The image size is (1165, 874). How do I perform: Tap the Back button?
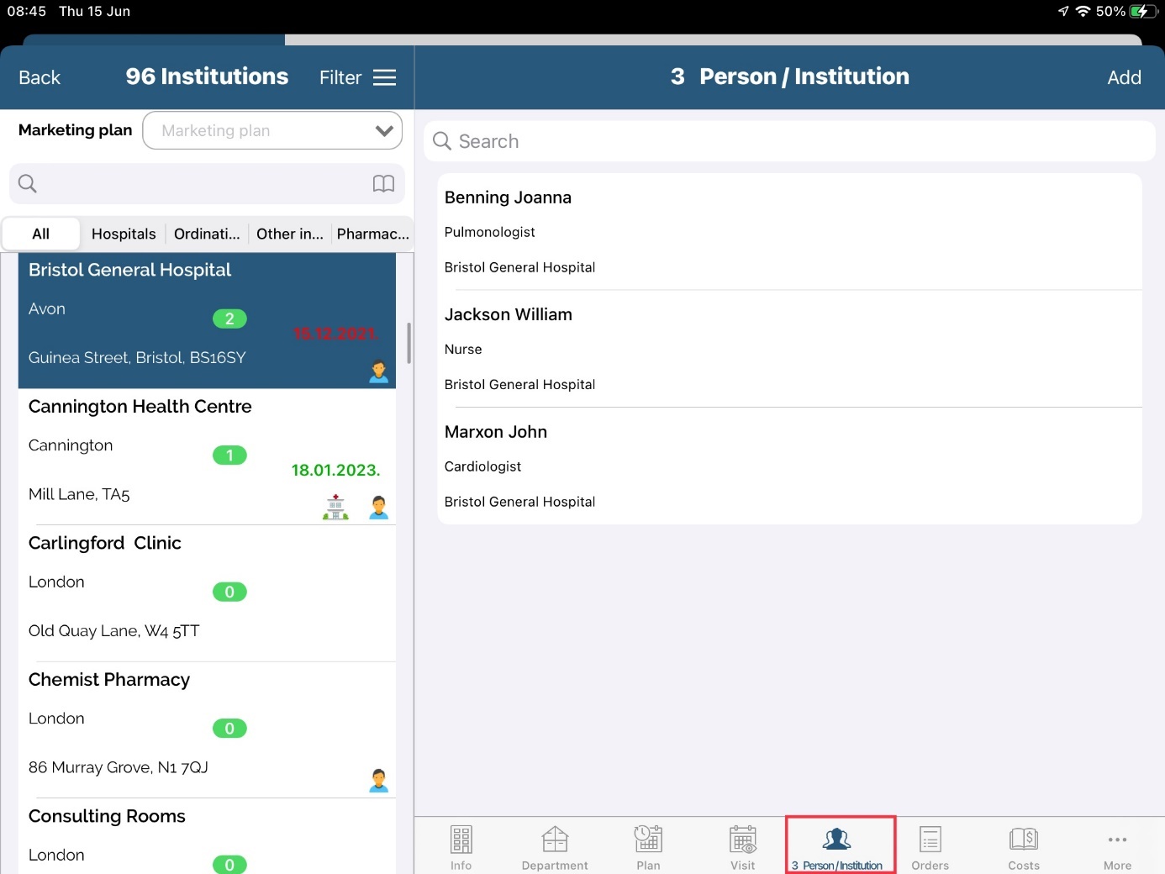click(40, 77)
